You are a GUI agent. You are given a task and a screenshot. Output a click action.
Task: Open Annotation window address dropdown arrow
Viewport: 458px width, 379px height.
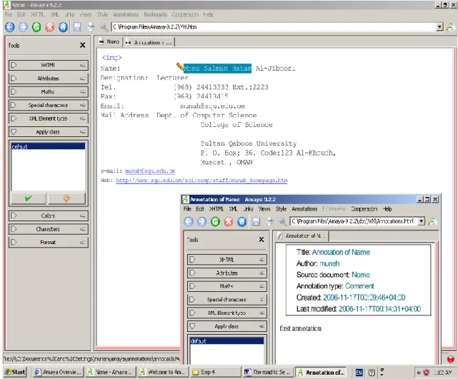point(421,221)
